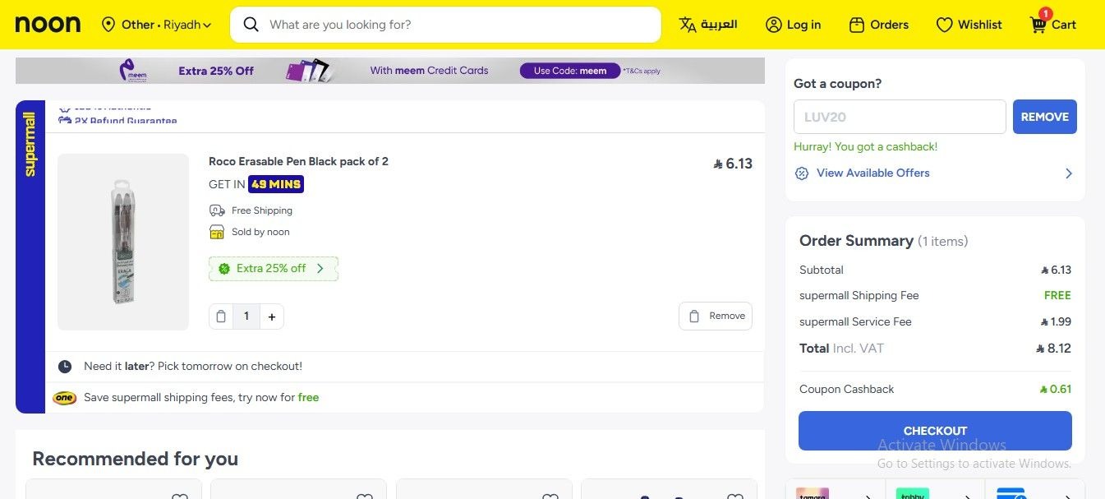Open the cart icon in header
This screenshot has height=499, width=1105.
(x=1038, y=25)
